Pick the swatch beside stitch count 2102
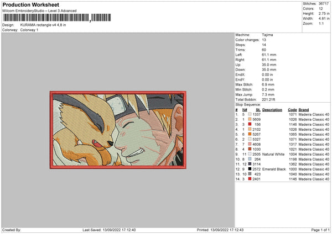 coord(250,129)
